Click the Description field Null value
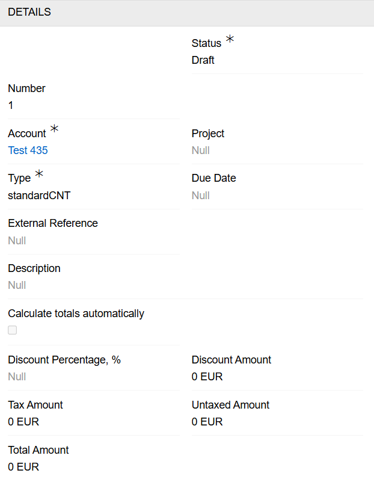 (x=17, y=285)
